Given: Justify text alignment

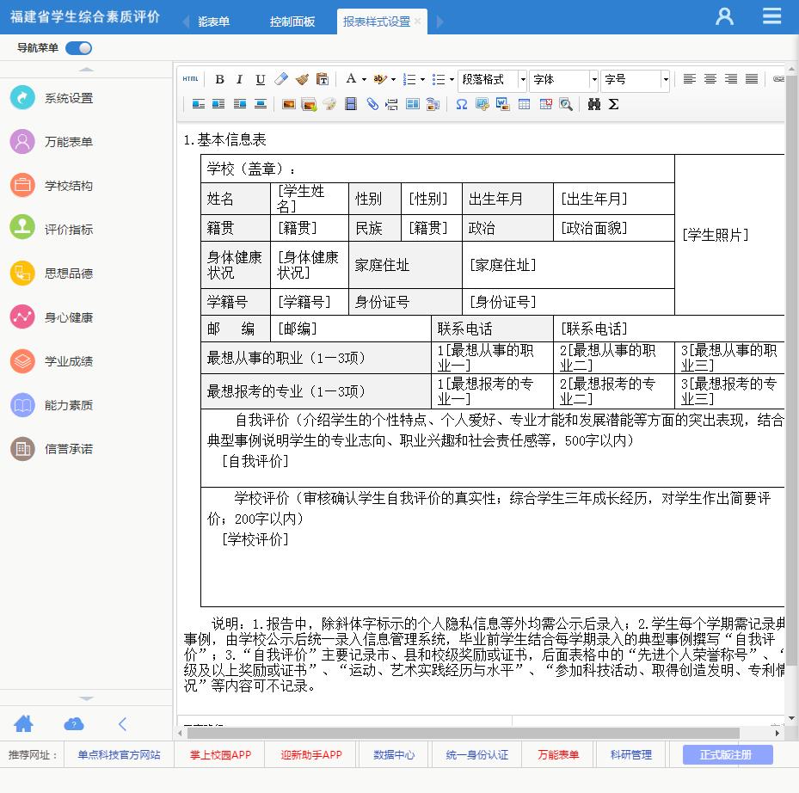Looking at the screenshot, I should 752,79.
